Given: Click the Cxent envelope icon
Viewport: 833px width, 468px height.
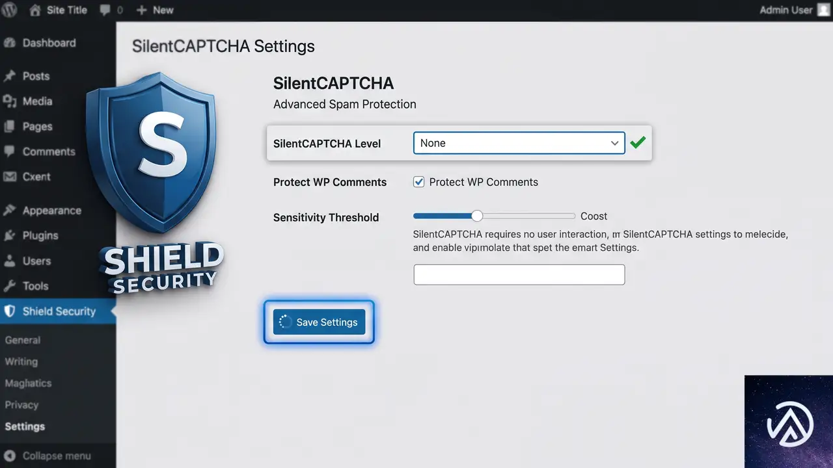Looking at the screenshot, I should 10,177.
